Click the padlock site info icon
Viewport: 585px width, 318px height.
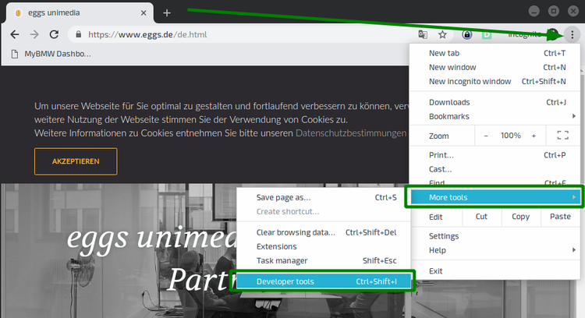tap(78, 35)
